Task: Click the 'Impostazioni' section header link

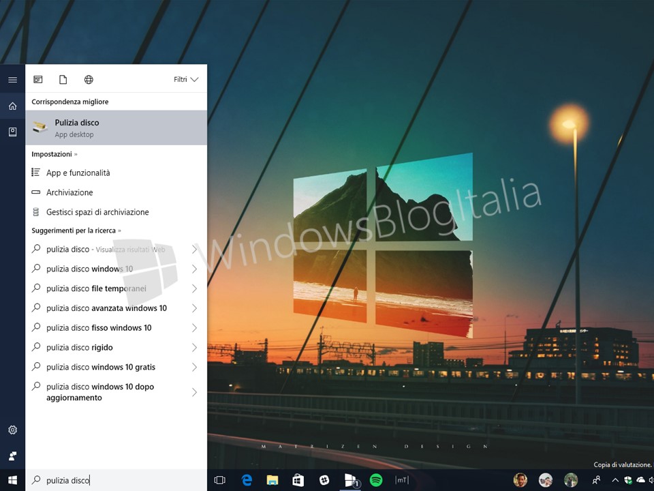Action: coord(54,154)
